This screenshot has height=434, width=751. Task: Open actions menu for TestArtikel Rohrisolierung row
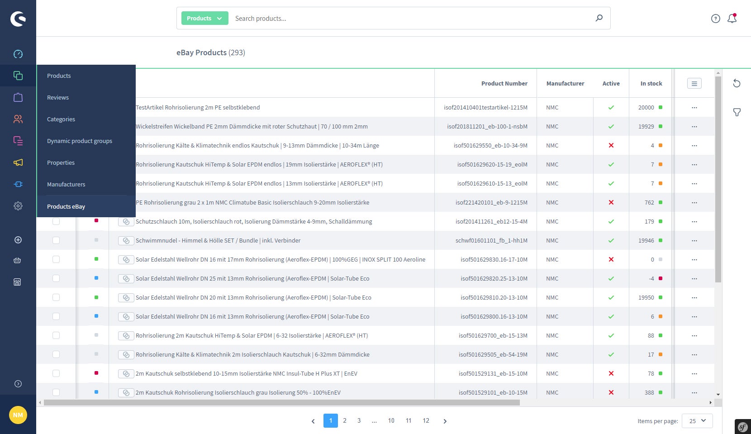[694, 107]
